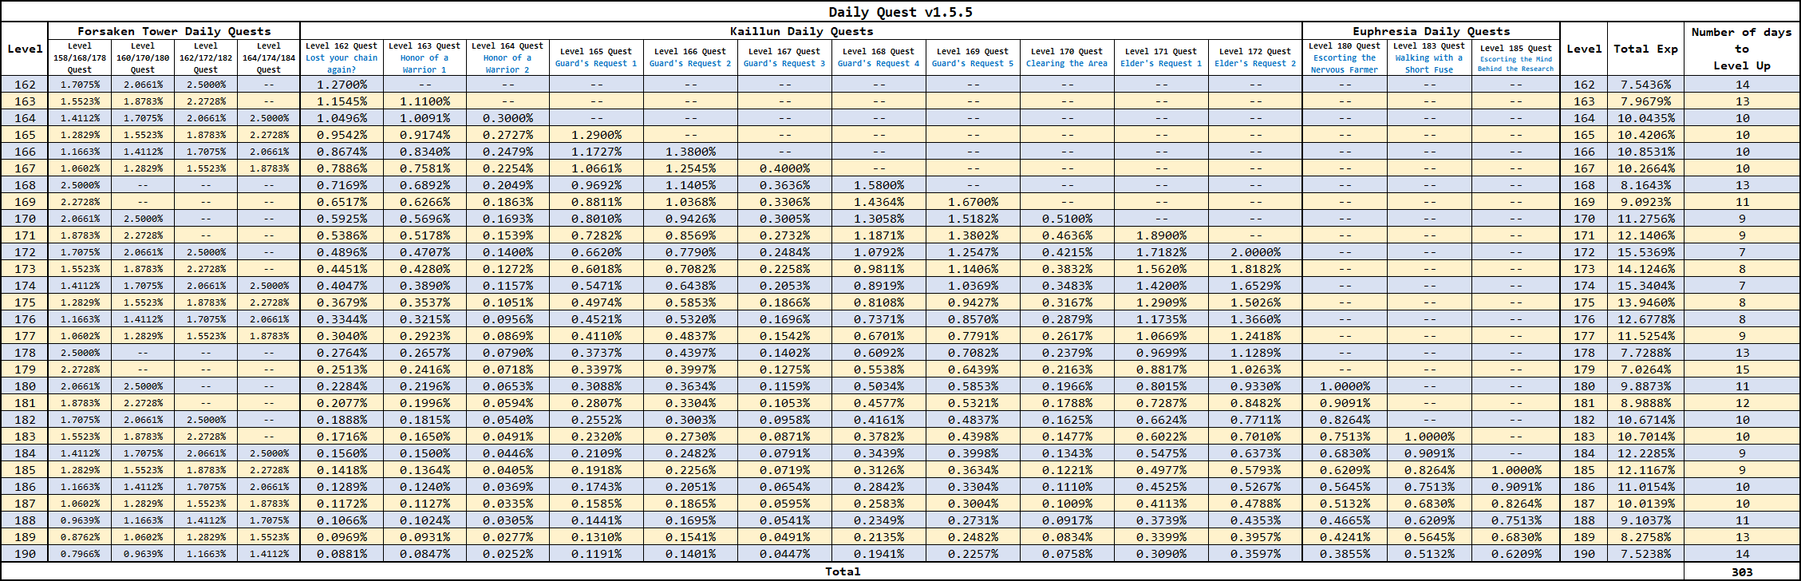Select Total Exp value "10.0435%" for level 164
Image resolution: width=1801 pixels, height=581 pixels.
(1645, 118)
